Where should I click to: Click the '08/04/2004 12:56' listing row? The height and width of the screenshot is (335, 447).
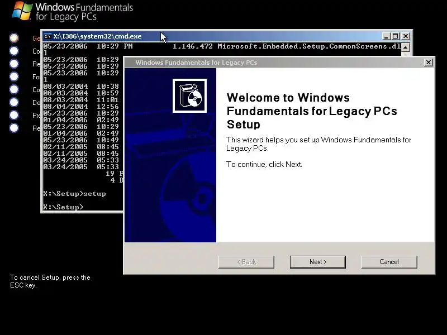pos(81,106)
